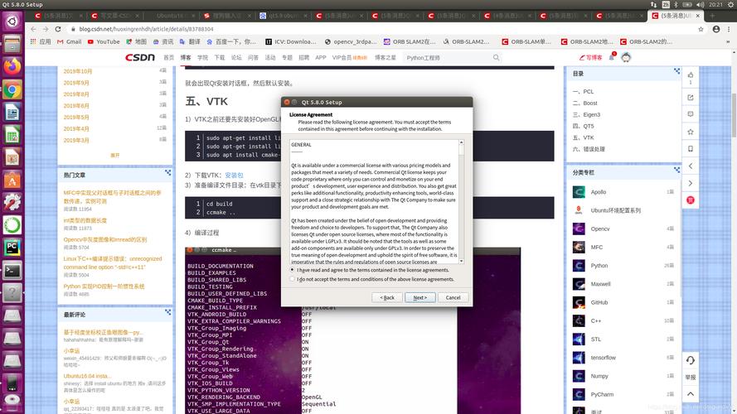Open LibreOffice Calc in the dock

point(12,135)
